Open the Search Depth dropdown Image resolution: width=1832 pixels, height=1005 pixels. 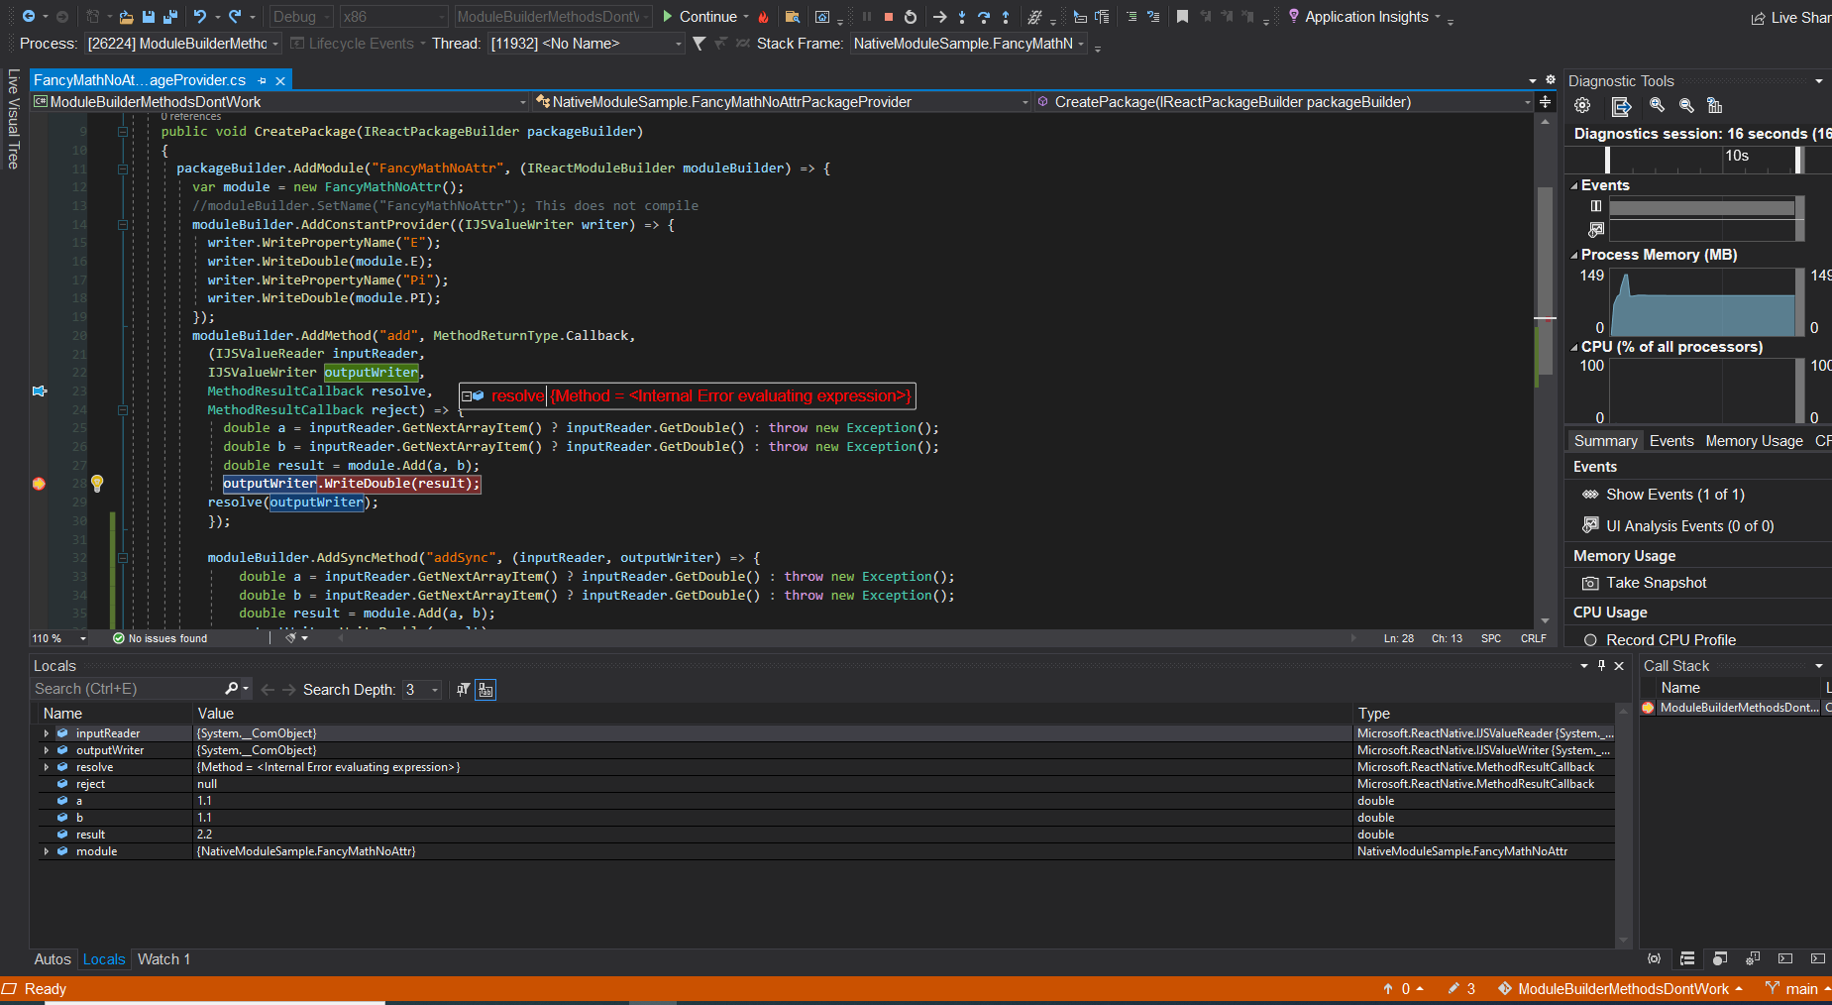[433, 689]
